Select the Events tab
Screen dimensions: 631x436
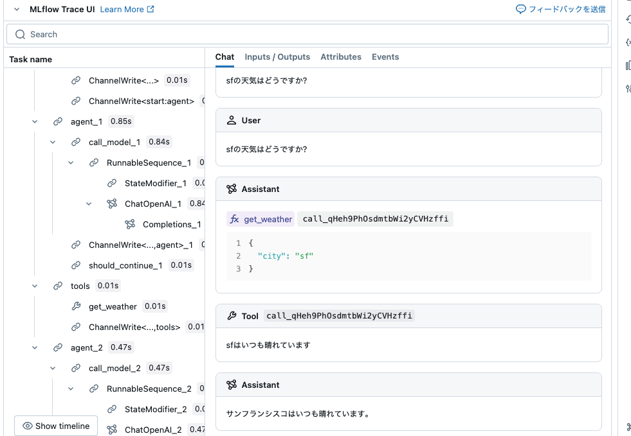tap(385, 57)
